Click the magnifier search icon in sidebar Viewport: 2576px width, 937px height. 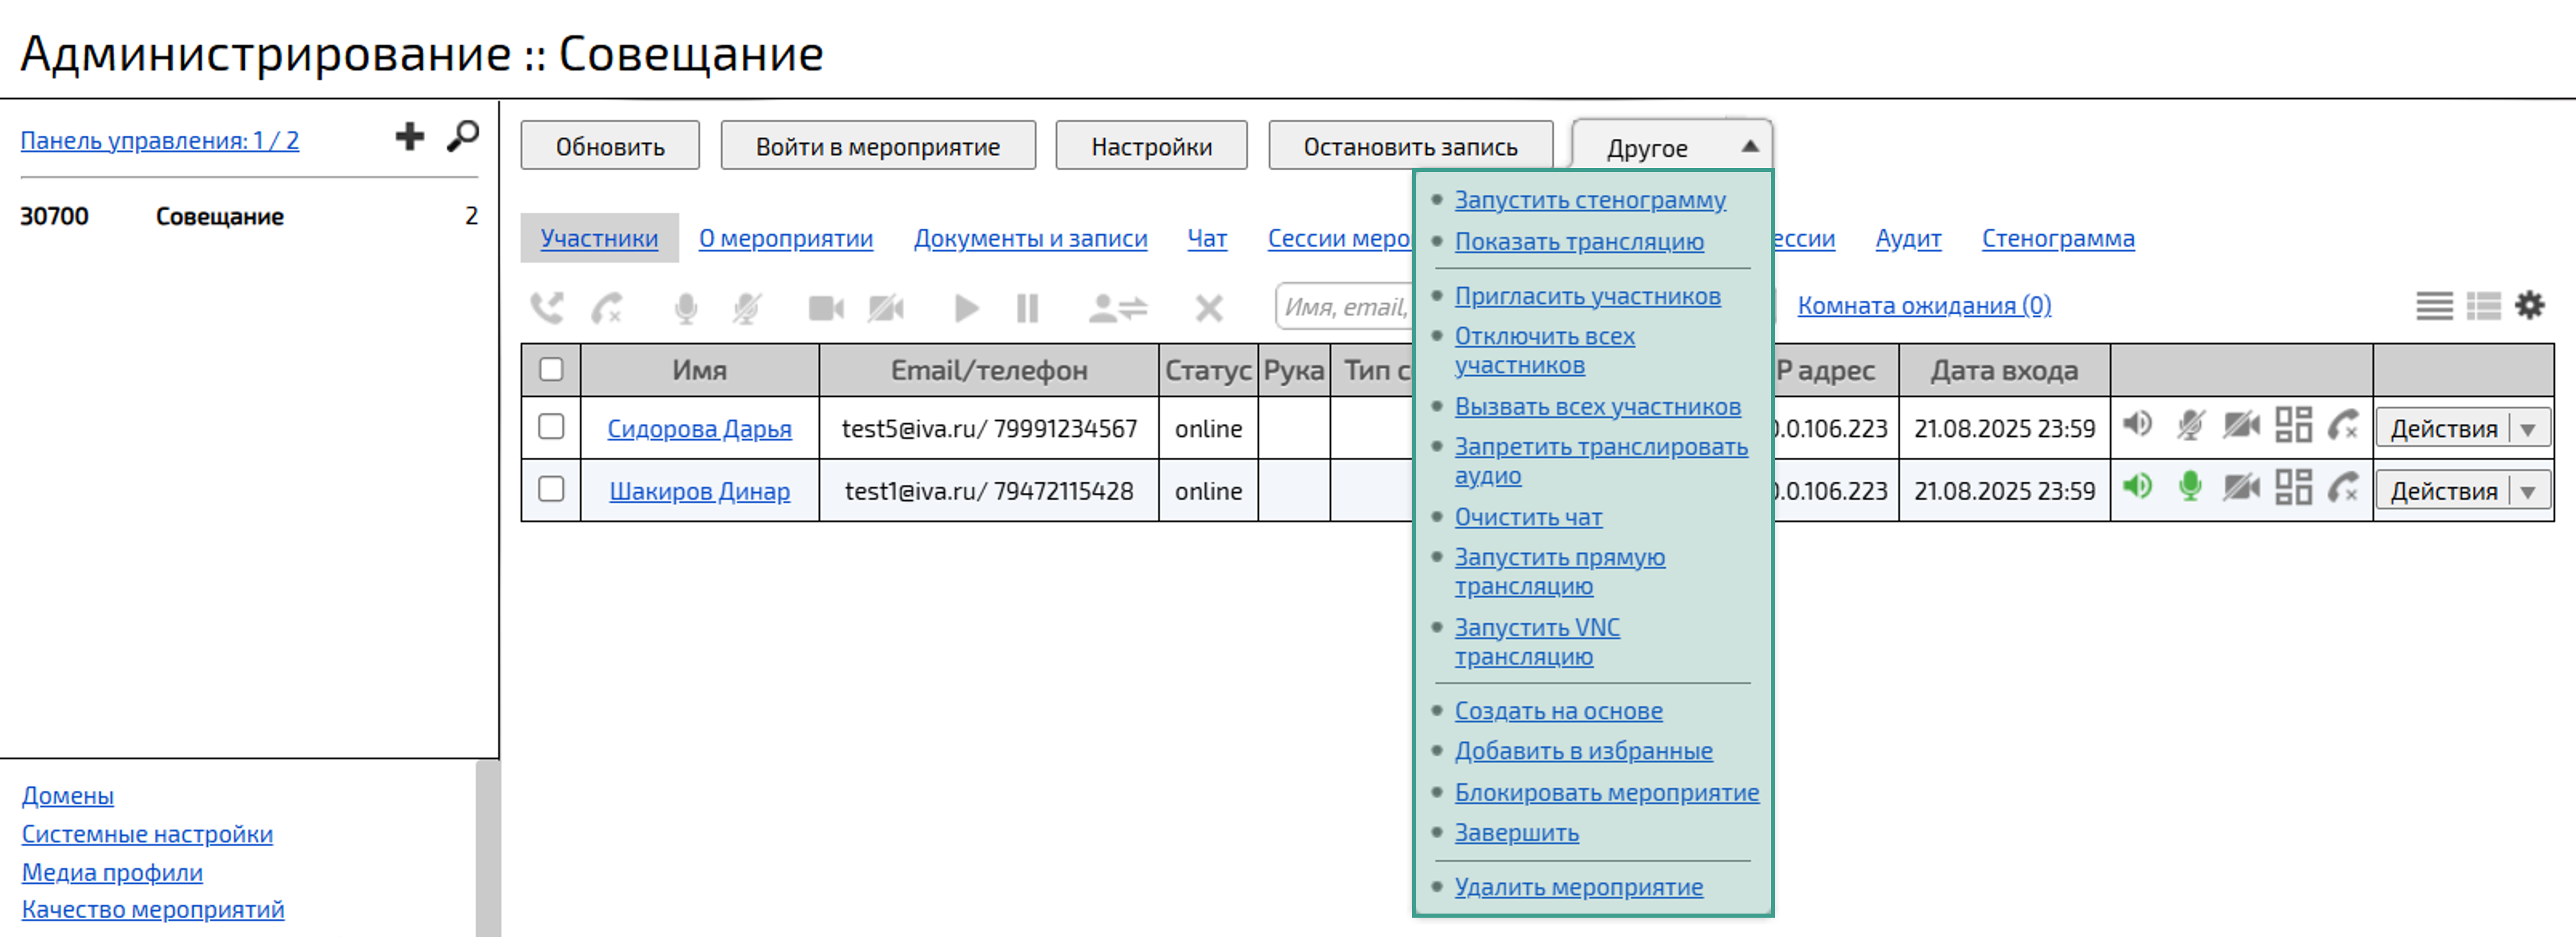coord(462,136)
